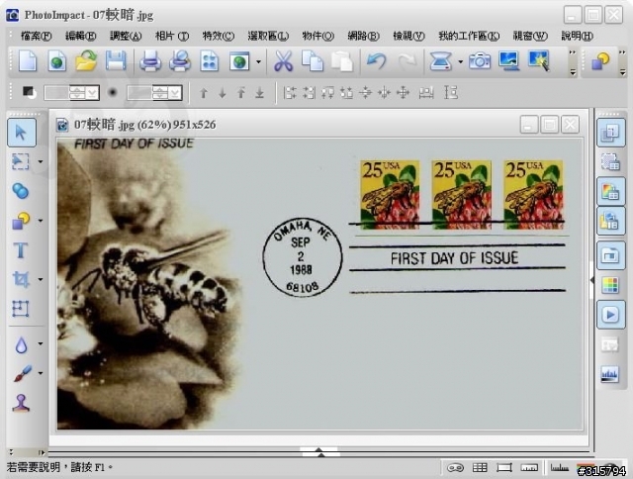Select the Stamp tool

(21, 403)
